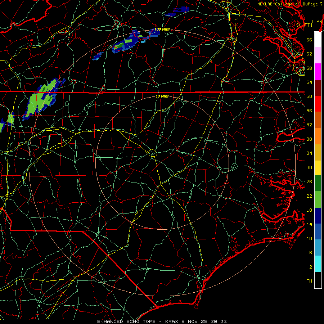Click the "34" legend value

[x=309, y=153]
